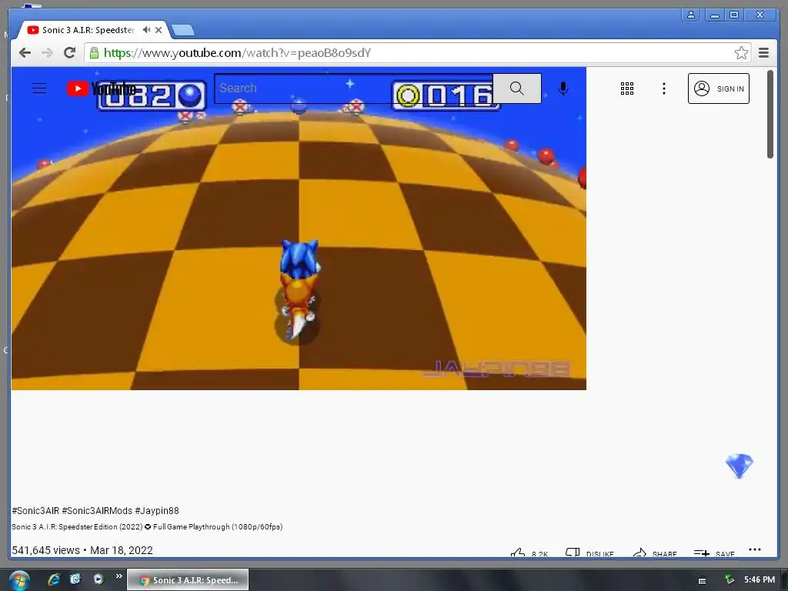
Task: Open YouTube settings three-dot menu
Action: tap(664, 88)
